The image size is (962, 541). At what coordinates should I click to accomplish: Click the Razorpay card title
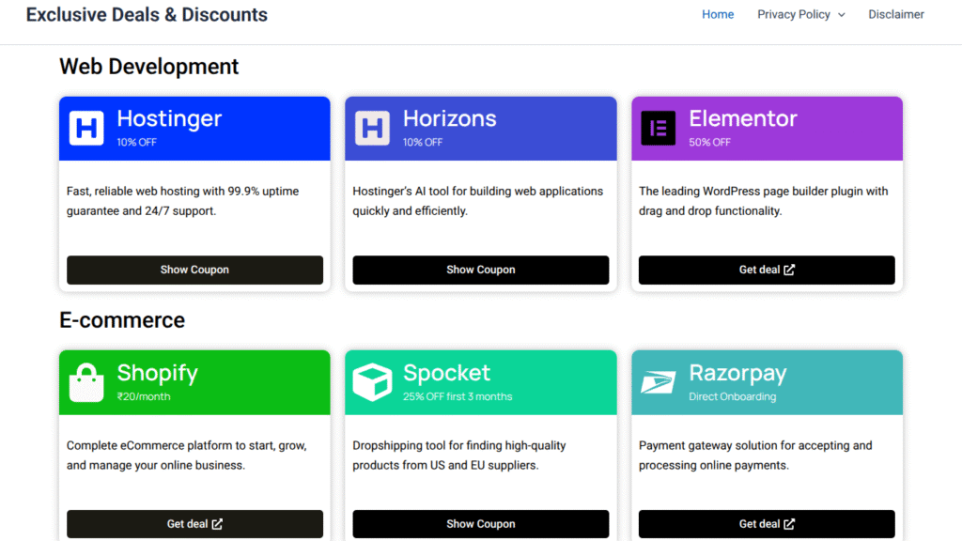coord(737,374)
